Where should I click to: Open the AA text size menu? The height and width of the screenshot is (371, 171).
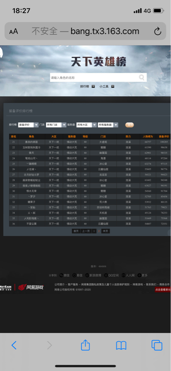coord(13,31)
